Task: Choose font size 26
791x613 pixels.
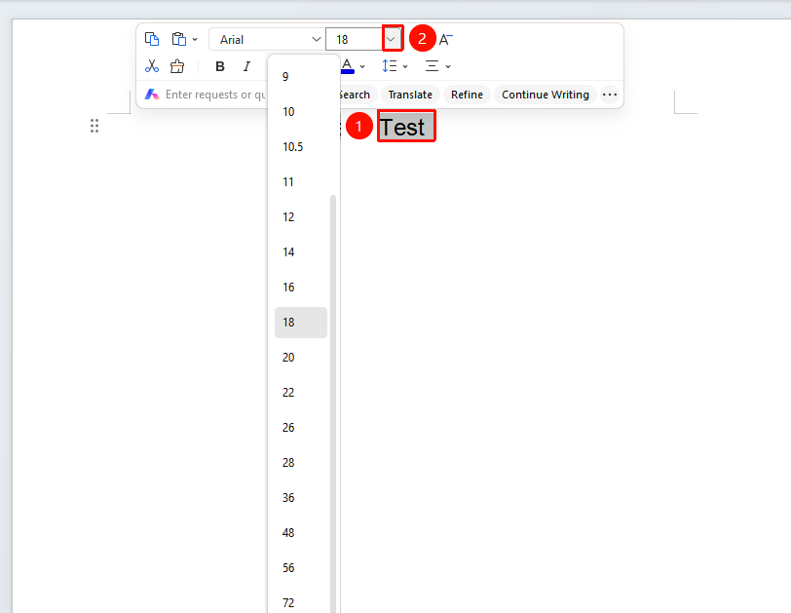Action: [301, 427]
